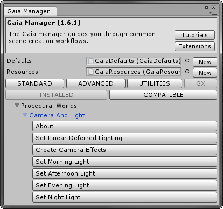This screenshot has height=209, width=223.
Task: Click the GaiaResources object field
Action: 134,72
